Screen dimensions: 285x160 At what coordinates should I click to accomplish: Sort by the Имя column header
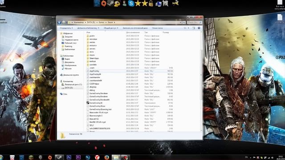88,32
